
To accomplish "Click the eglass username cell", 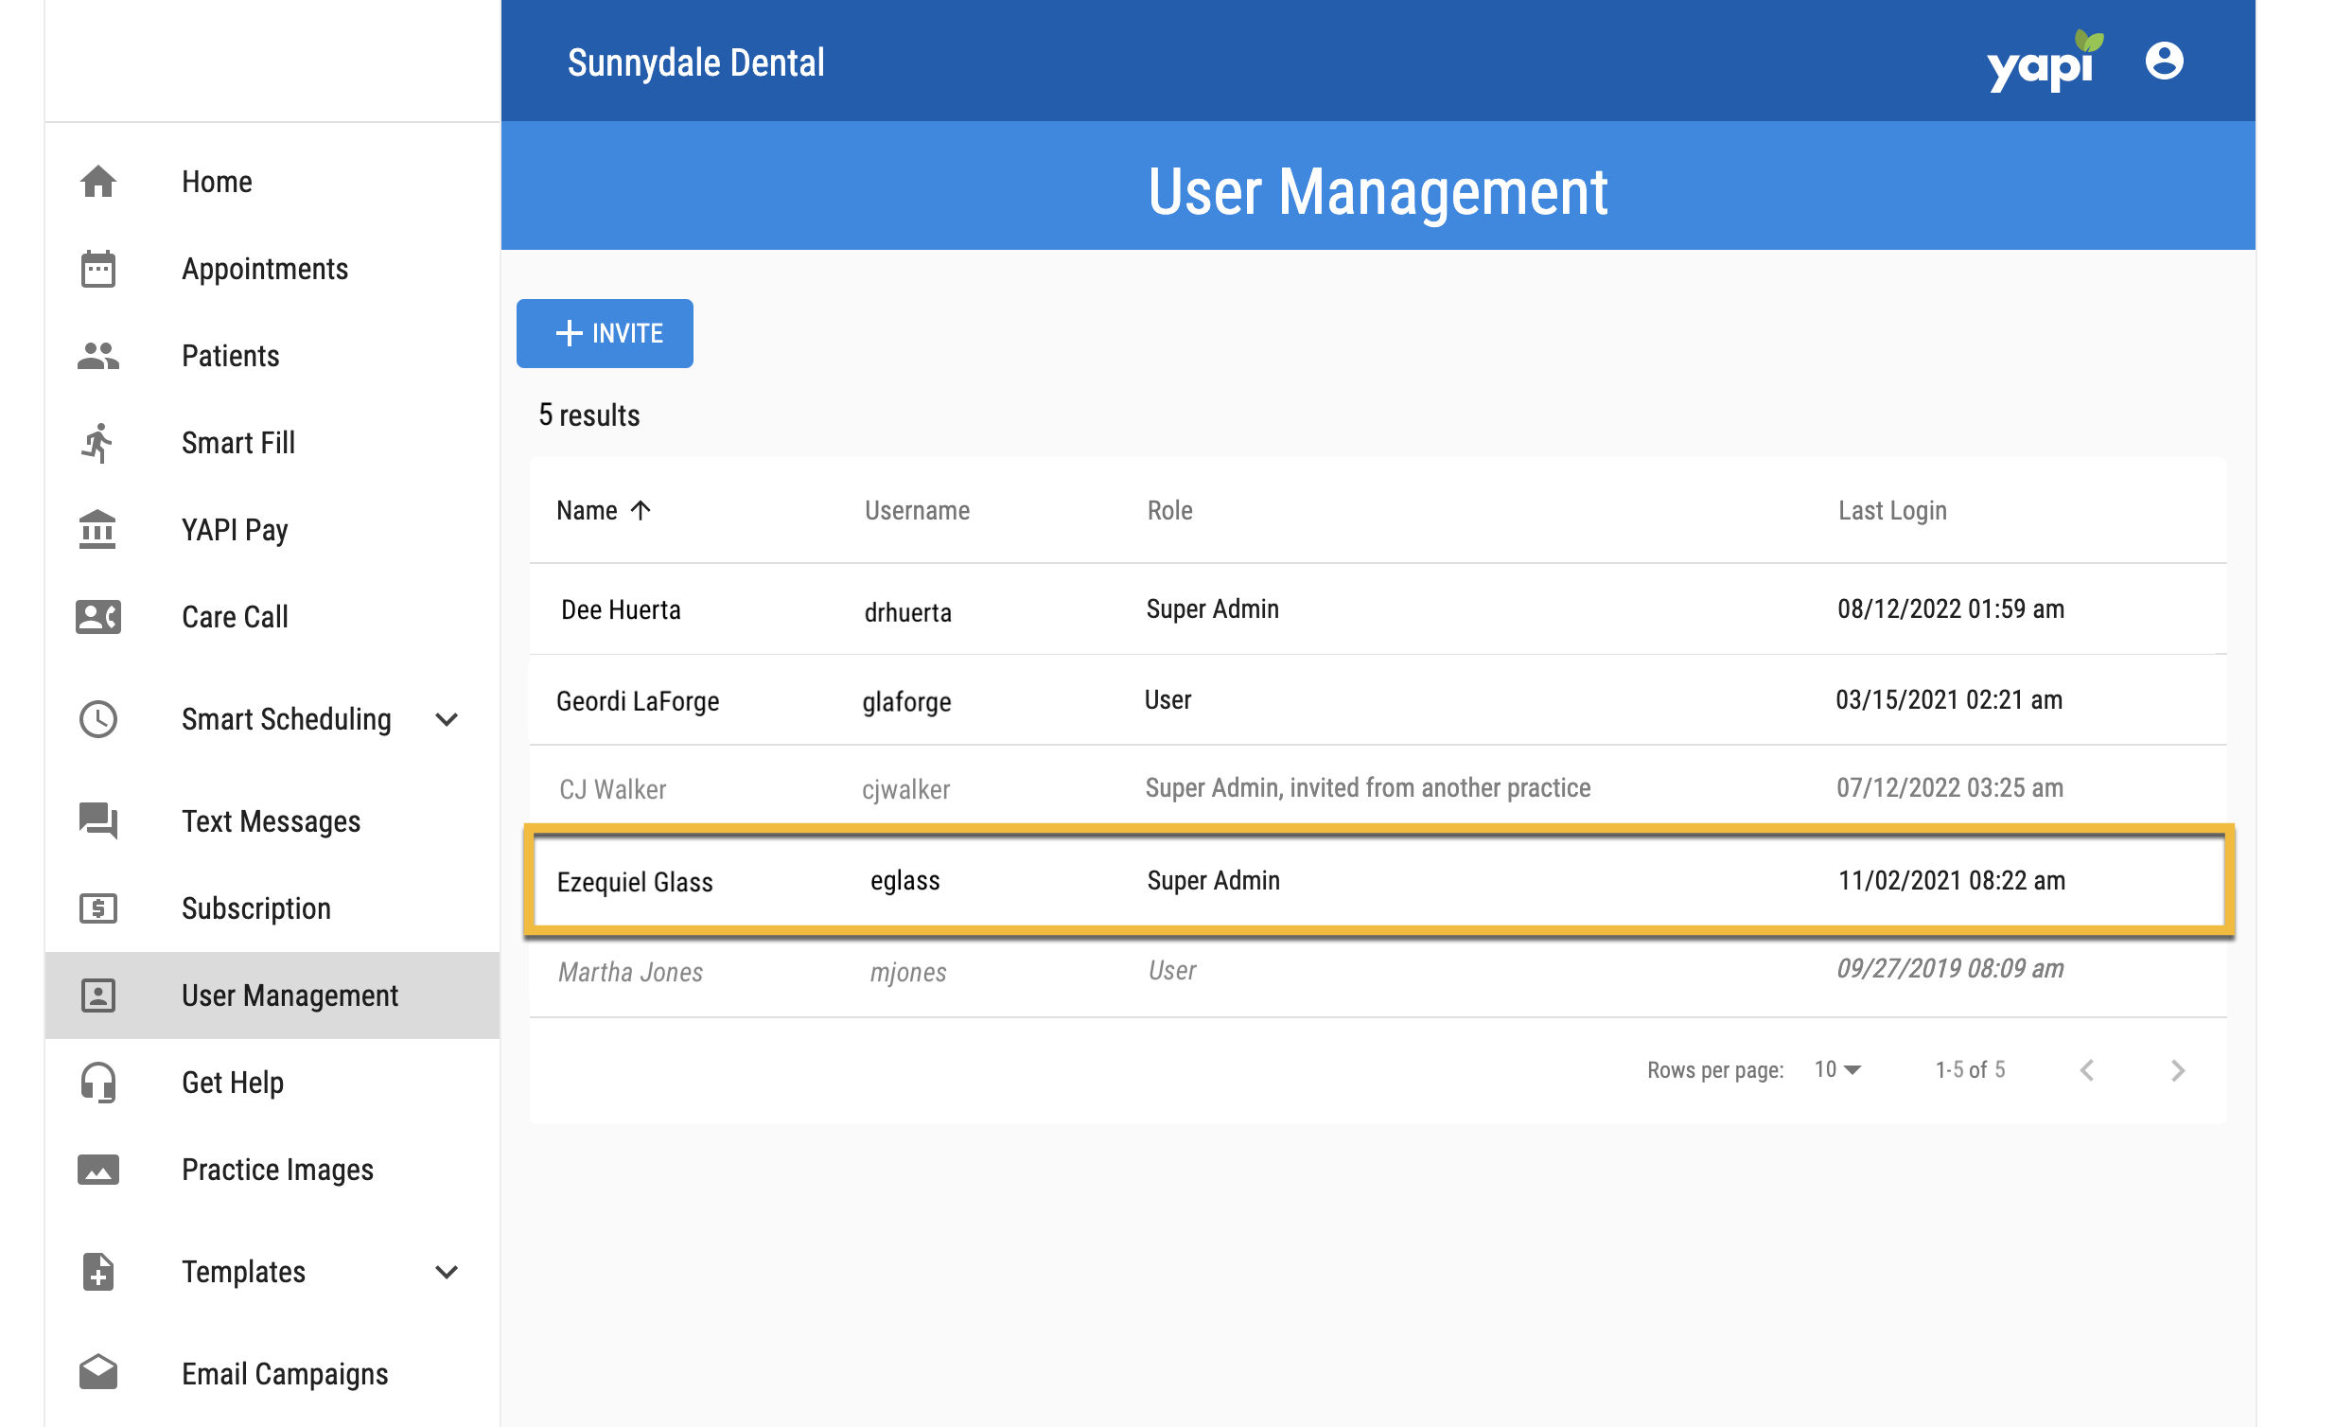I will pyautogui.click(x=905, y=880).
